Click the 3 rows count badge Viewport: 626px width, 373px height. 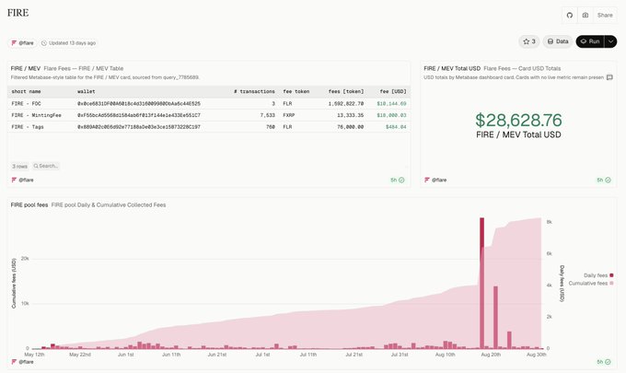tap(19, 166)
